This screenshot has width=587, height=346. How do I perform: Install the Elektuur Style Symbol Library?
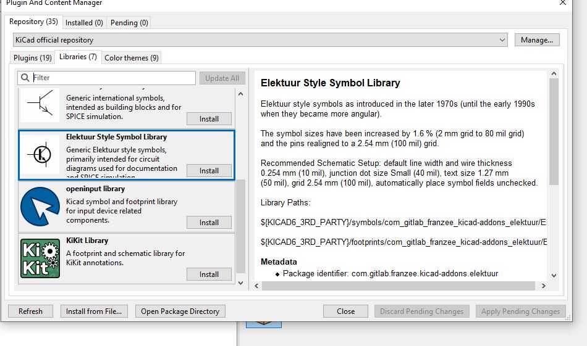pyautogui.click(x=209, y=171)
